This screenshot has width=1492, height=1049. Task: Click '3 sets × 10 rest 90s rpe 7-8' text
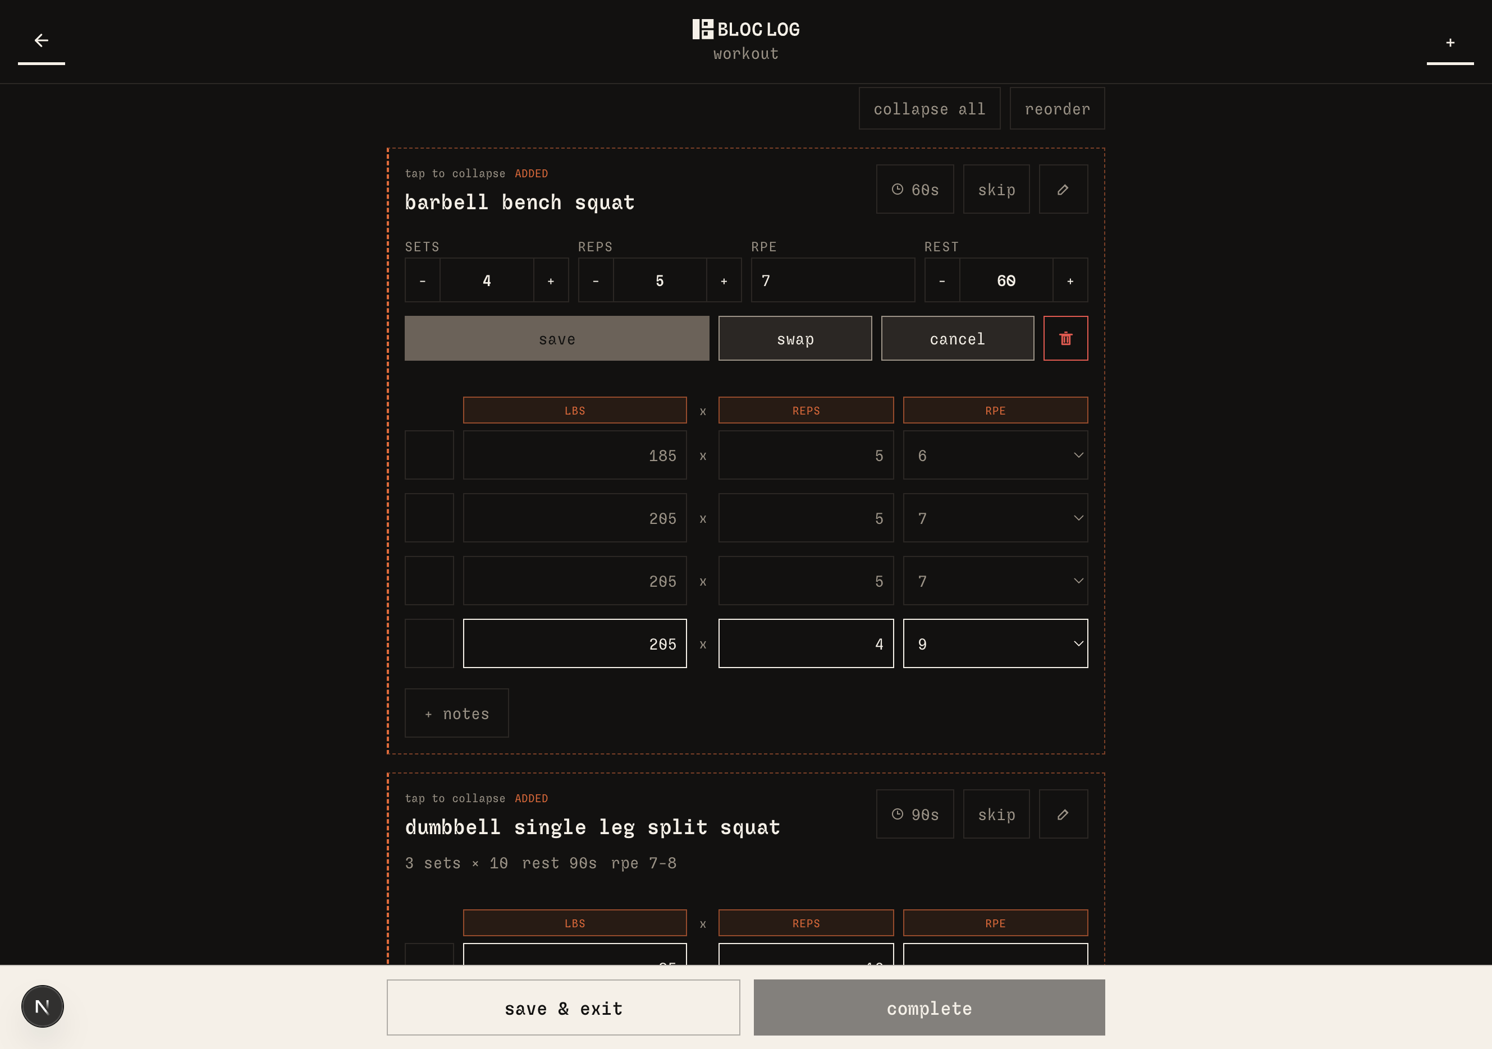coord(541,863)
